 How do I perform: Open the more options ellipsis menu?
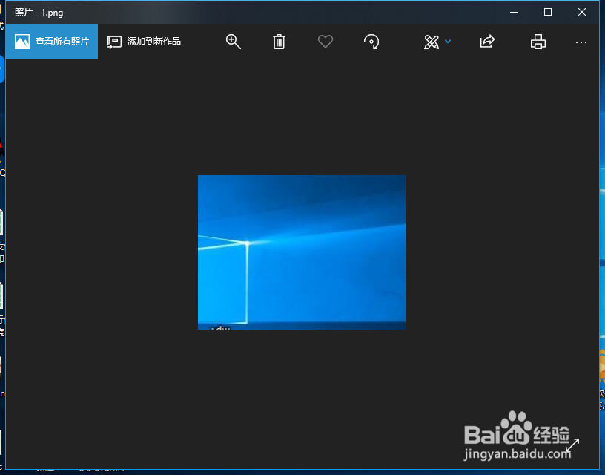(x=581, y=42)
